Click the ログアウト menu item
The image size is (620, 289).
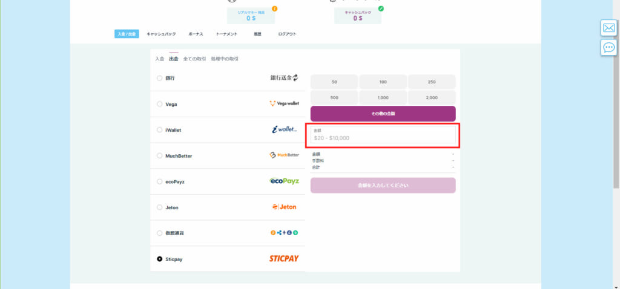coord(288,34)
